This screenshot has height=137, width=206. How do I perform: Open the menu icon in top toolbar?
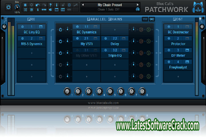[25, 5]
